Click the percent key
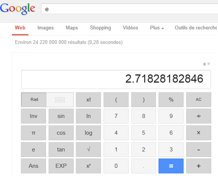The width and height of the screenshot is (218, 176). click(171, 100)
